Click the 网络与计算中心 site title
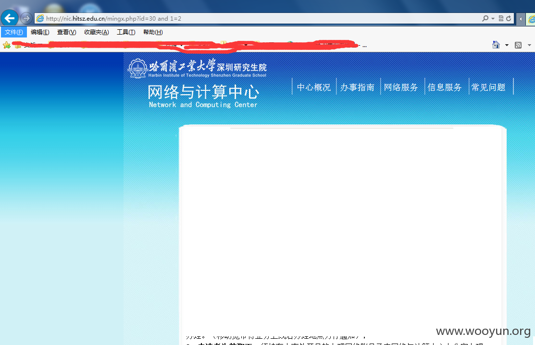The width and height of the screenshot is (535, 345). point(203,92)
